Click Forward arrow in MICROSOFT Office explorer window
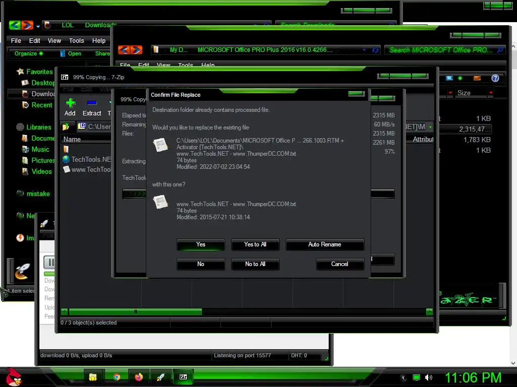The height and width of the screenshot is (387, 517). click(136, 50)
